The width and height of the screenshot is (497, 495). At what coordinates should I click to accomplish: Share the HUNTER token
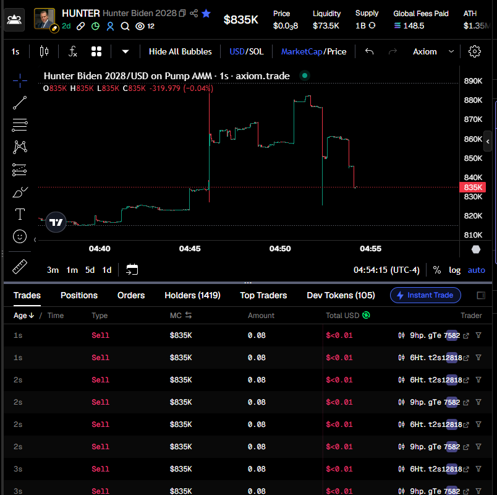pyautogui.click(x=193, y=14)
